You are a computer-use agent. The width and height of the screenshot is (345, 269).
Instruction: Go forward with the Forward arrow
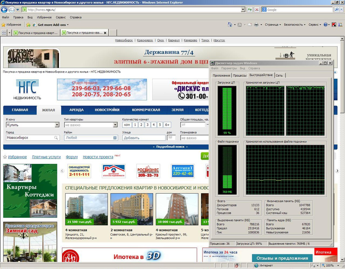[12, 9]
